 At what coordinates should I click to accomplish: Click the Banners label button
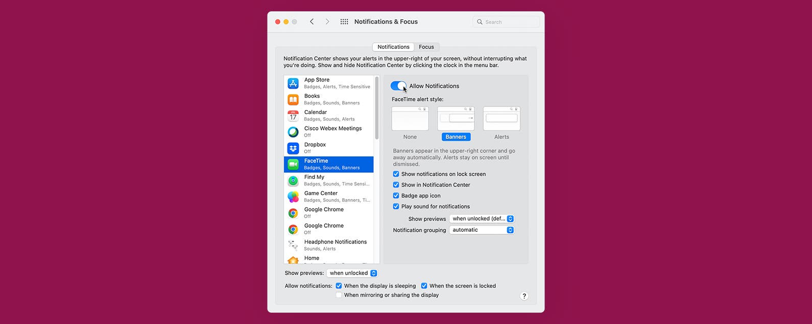point(456,137)
